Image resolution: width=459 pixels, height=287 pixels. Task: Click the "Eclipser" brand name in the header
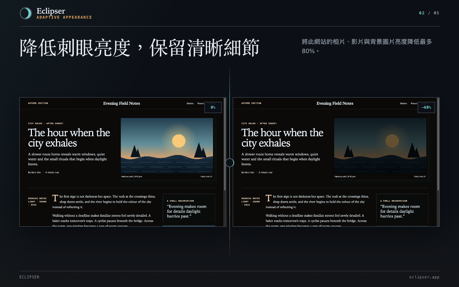click(51, 11)
